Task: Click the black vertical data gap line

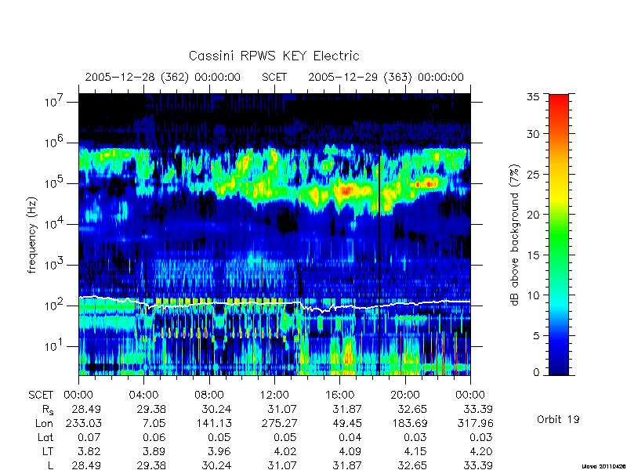Action: pos(379,234)
